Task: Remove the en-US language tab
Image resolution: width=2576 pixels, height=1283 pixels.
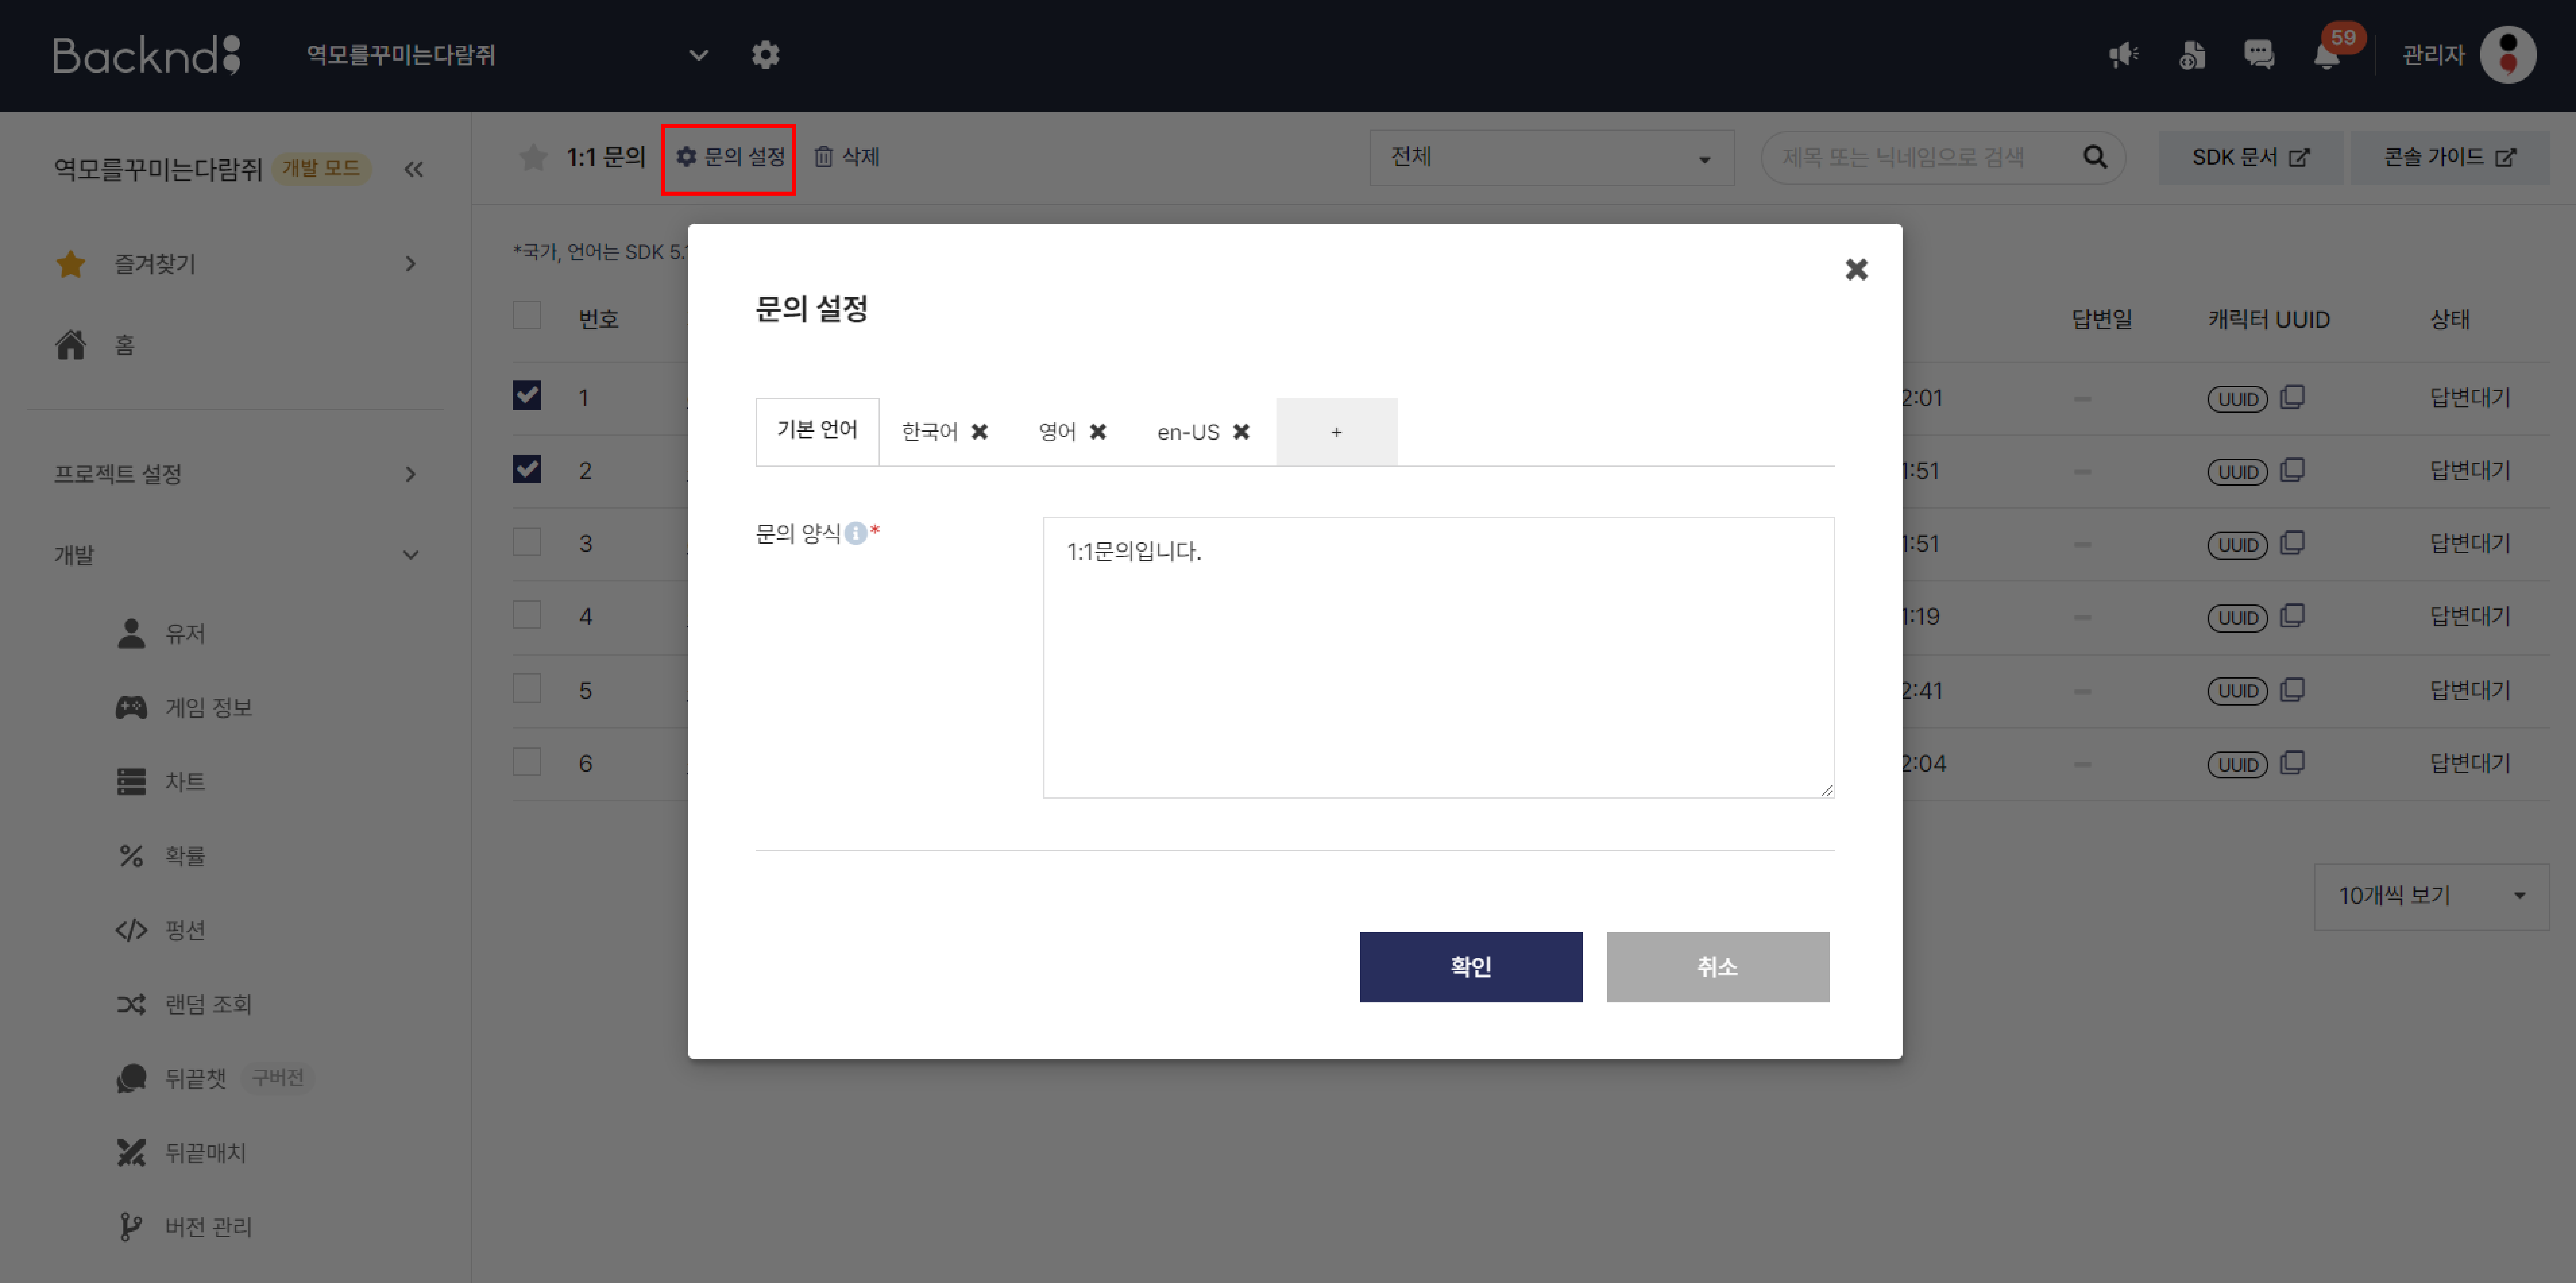Action: click(x=1241, y=432)
